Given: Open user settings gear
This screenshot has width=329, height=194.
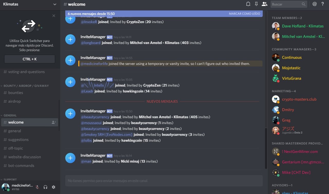Looking at the screenshot, I should [x=53, y=187].
